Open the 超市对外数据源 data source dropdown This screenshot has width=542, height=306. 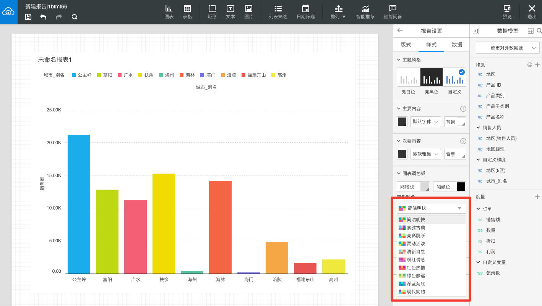click(508, 48)
